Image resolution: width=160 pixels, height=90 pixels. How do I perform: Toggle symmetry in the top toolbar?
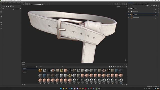45,4
